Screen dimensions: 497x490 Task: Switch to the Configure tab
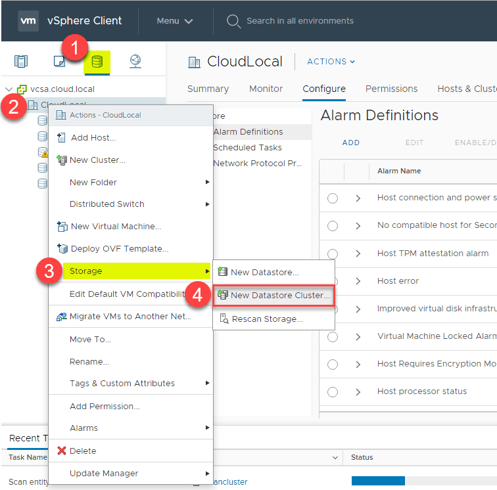coord(324,89)
